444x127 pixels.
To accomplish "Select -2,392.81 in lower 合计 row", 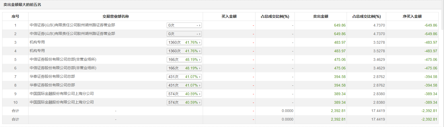I will point(429,119).
